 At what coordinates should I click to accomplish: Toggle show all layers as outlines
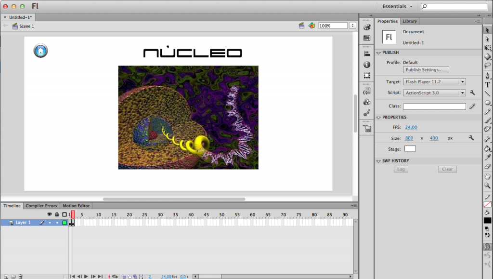65,214
